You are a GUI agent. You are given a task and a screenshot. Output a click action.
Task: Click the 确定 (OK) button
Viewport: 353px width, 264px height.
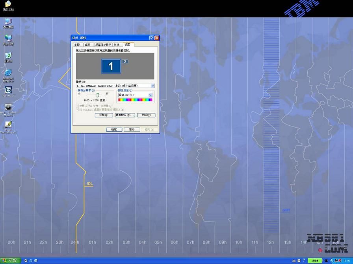[x=114, y=130]
